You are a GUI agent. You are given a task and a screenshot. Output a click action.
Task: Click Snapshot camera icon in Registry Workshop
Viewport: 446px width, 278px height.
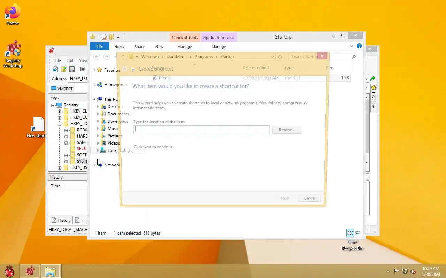pyautogui.click(x=83, y=69)
